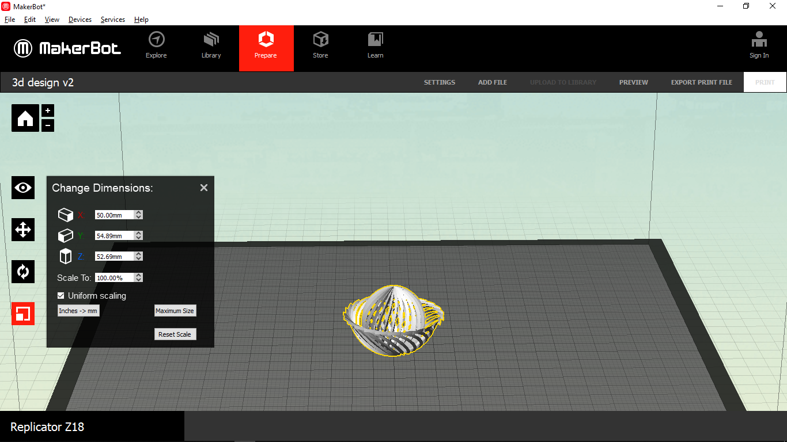
Task: Select the 3D sphere model on the build plate
Action: (394, 320)
